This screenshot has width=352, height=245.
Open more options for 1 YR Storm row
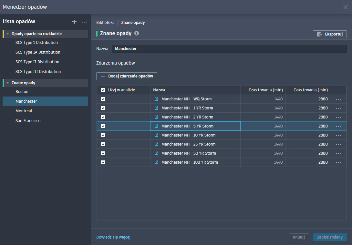[x=338, y=108]
